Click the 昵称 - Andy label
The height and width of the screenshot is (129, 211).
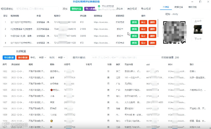point(172,14)
